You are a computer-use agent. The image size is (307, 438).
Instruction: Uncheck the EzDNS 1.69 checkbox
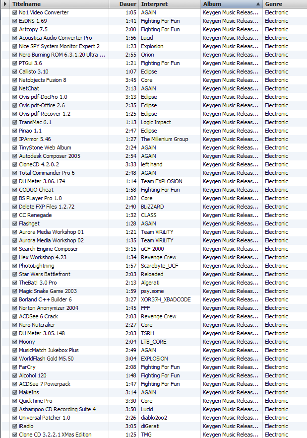pyautogui.click(x=14, y=21)
